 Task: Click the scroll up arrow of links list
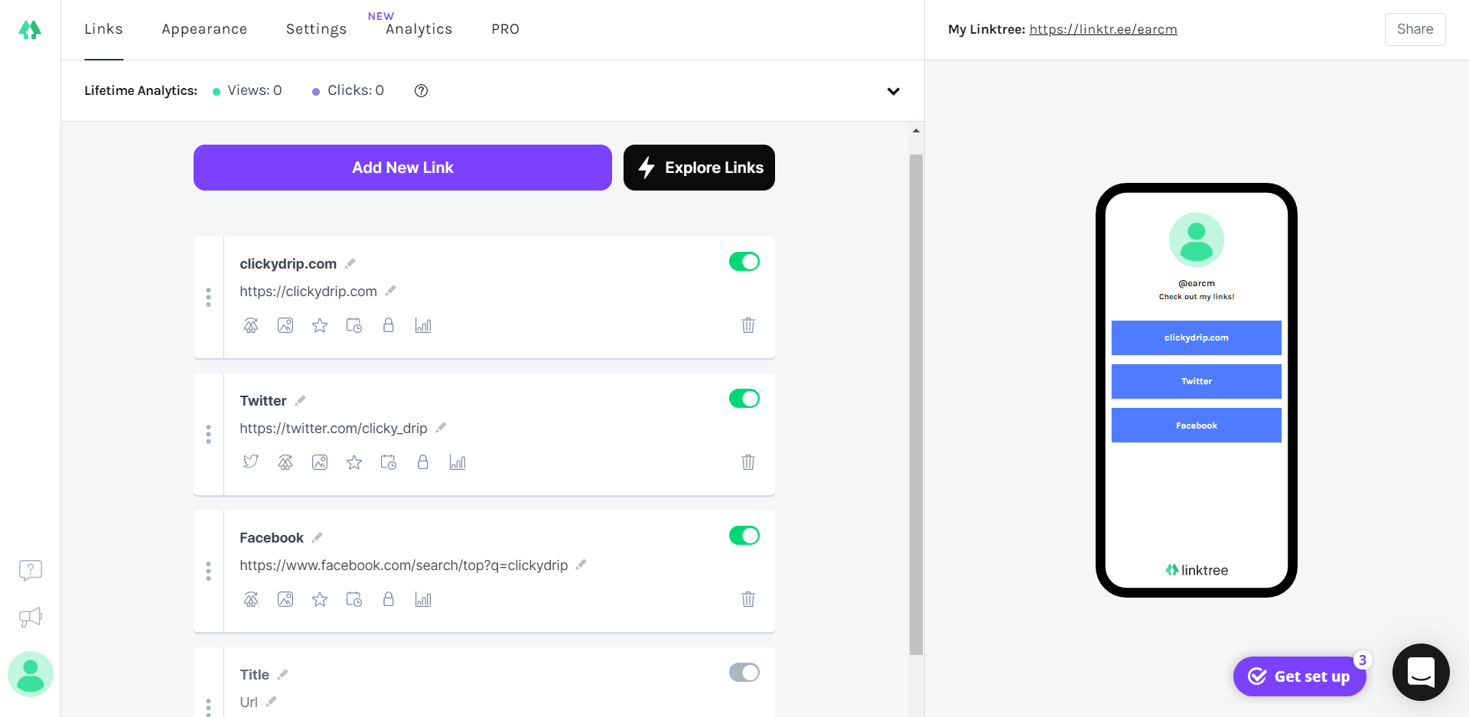[x=916, y=131]
